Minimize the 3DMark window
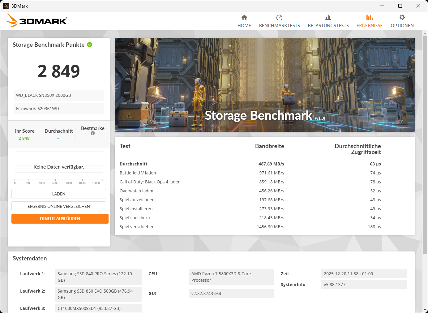428x313 pixels. tap(382, 6)
